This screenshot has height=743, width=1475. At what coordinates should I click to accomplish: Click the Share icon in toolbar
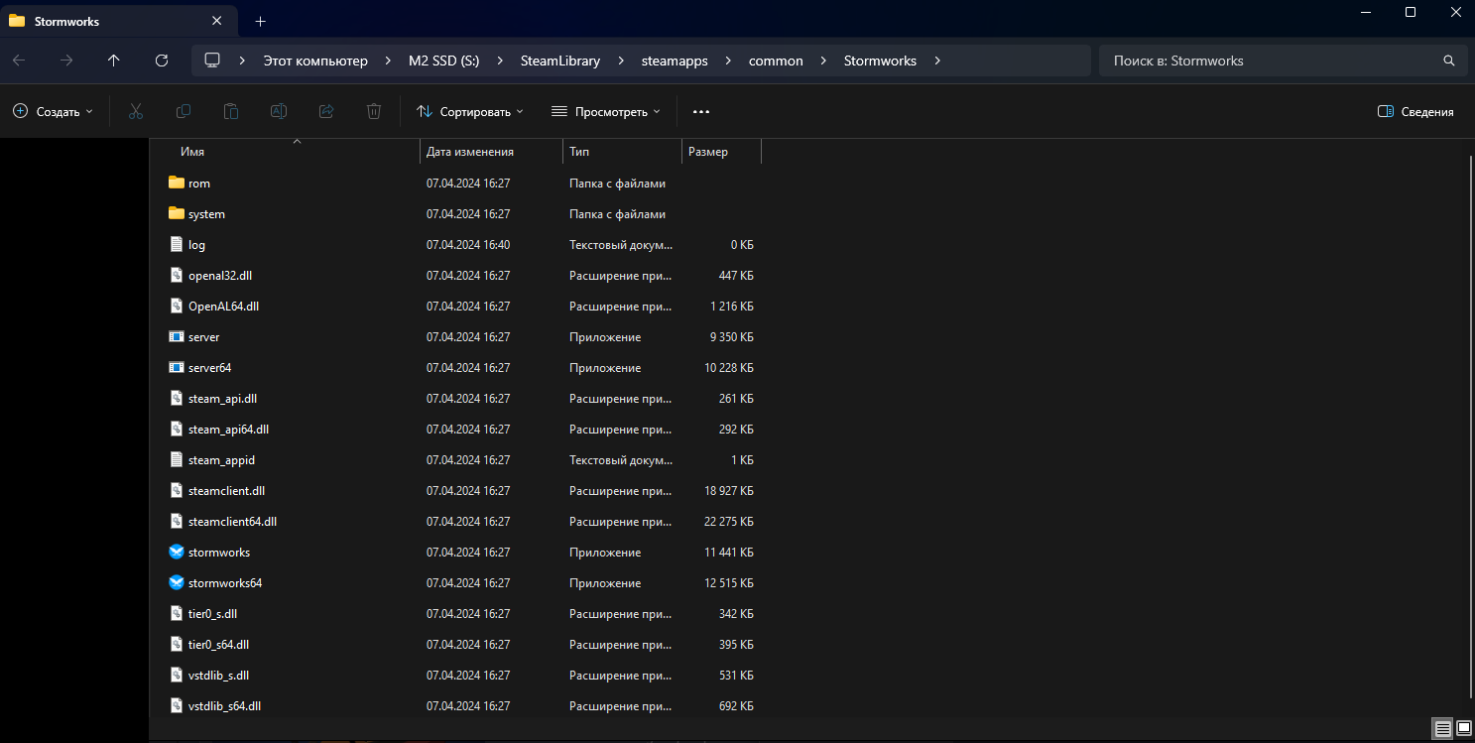coord(326,112)
